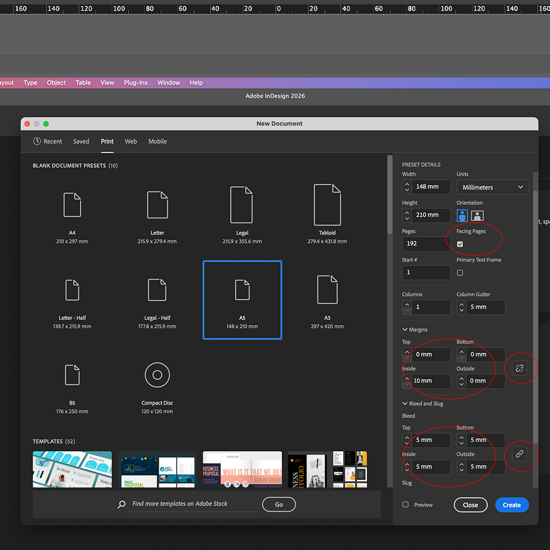Toggle the margins link chain icon
Image resolution: width=550 pixels, height=550 pixels.
pyautogui.click(x=520, y=368)
